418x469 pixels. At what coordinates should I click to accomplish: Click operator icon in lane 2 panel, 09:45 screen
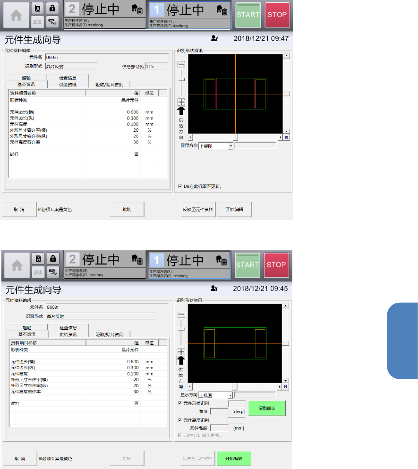(x=137, y=260)
